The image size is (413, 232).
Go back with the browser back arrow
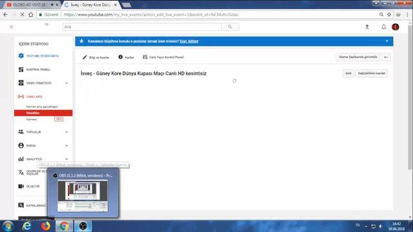(6, 15)
